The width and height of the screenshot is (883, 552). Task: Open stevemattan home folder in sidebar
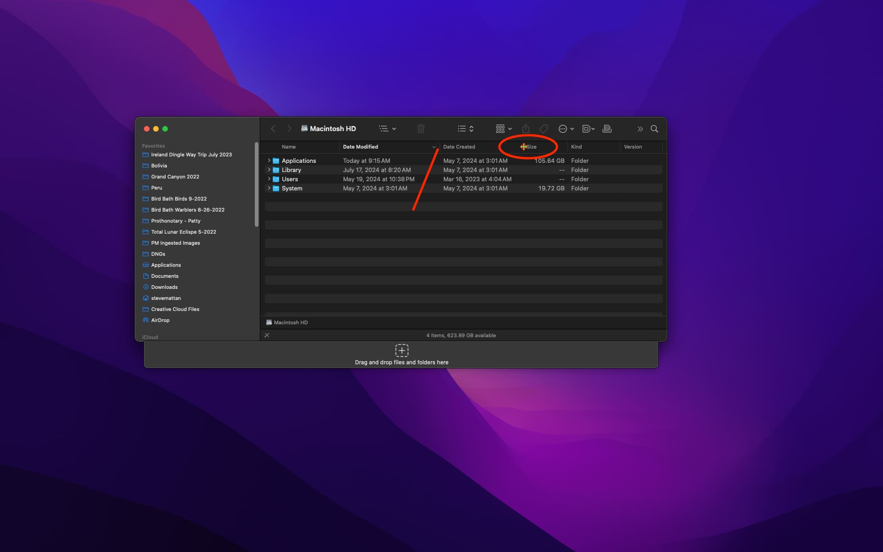coord(166,298)
